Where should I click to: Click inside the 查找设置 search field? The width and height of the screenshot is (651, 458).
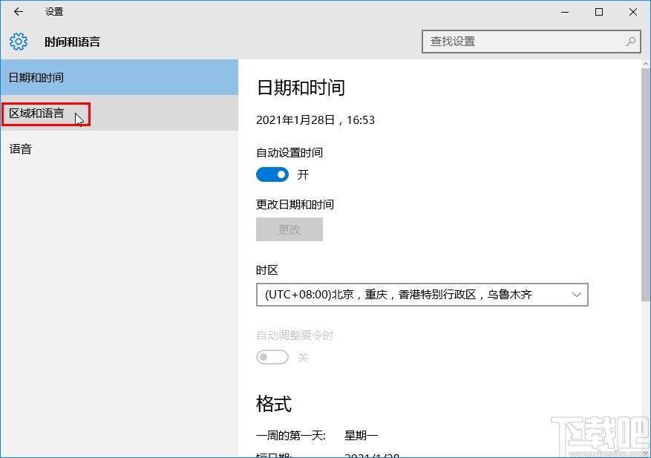click(x=520, y=42)
